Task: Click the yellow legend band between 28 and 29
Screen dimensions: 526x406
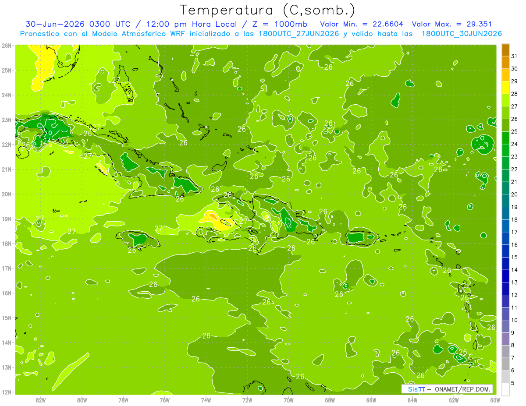Action: (x=505, y=87)
